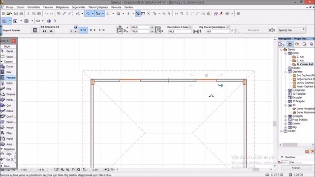The image size is (315, 177).
Task: Switch Navigator to Layout Book
Action: point(304,44)
